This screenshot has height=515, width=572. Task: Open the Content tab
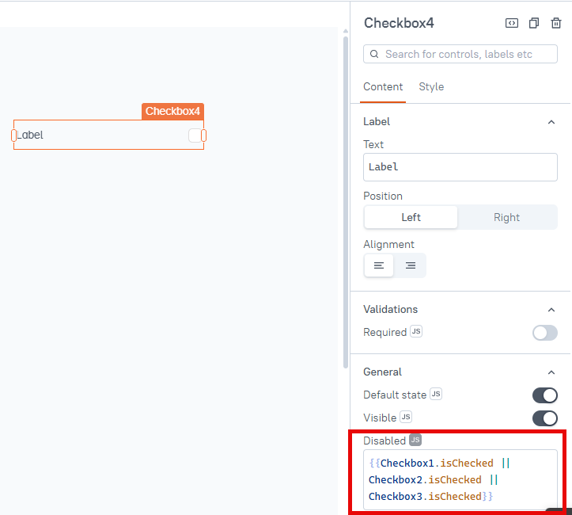pos(383,87)
